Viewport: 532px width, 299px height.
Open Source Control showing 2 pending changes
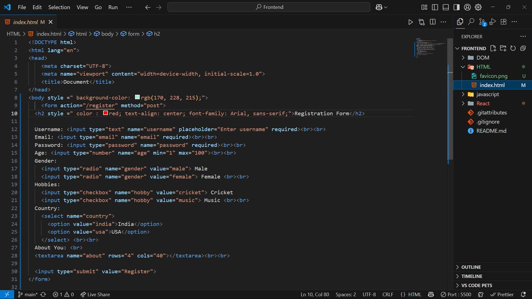pyautogui.click(x=482, y=21)
